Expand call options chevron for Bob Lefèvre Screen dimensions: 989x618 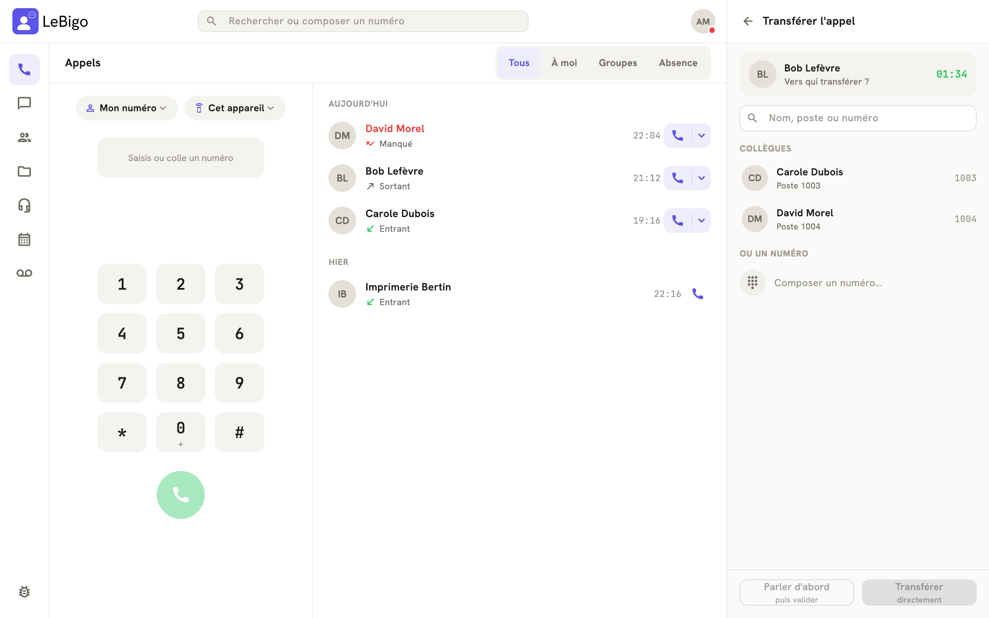pyautogui.click(x=701, y=178)
